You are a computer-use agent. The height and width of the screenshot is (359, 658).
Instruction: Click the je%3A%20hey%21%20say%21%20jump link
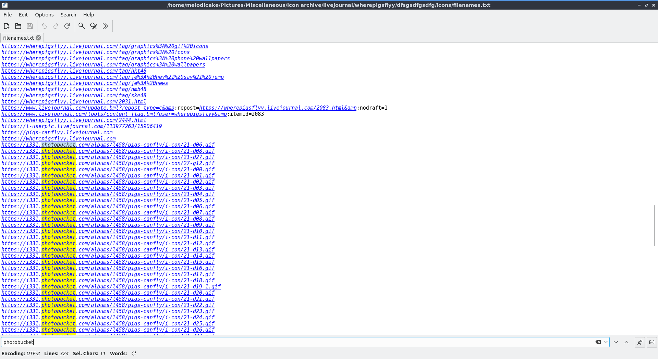[112, 77]
